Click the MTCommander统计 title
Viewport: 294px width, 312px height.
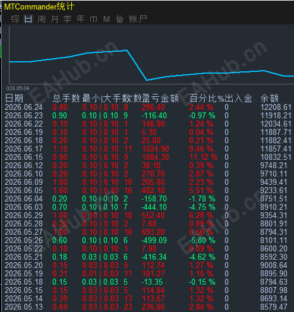pos(39,7)
